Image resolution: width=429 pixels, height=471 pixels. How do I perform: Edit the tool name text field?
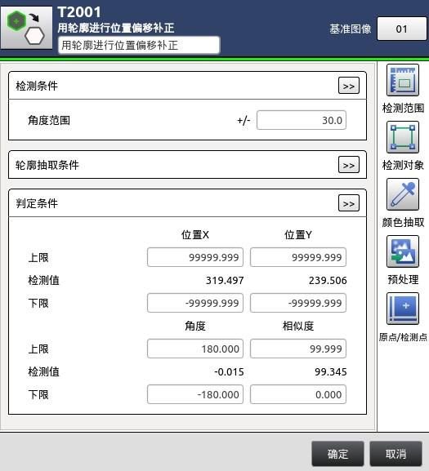(x=139, y=46)
